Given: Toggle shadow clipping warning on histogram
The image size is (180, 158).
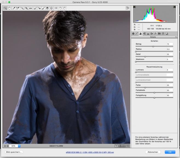Looking at the screenshot, I should click(134, 7).
